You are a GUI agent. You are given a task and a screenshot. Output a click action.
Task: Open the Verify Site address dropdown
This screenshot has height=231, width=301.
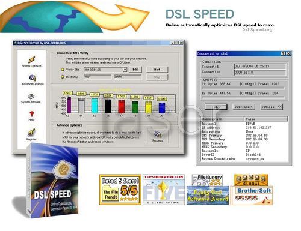tap(125, 70)
